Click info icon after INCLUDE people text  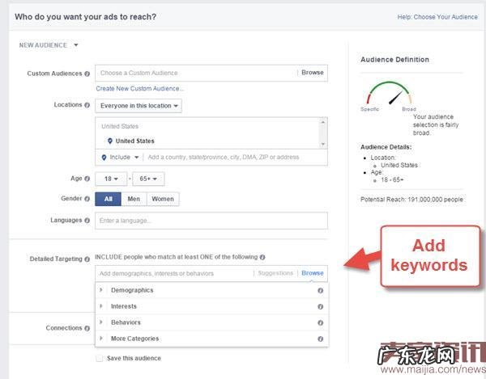point(262,257)
